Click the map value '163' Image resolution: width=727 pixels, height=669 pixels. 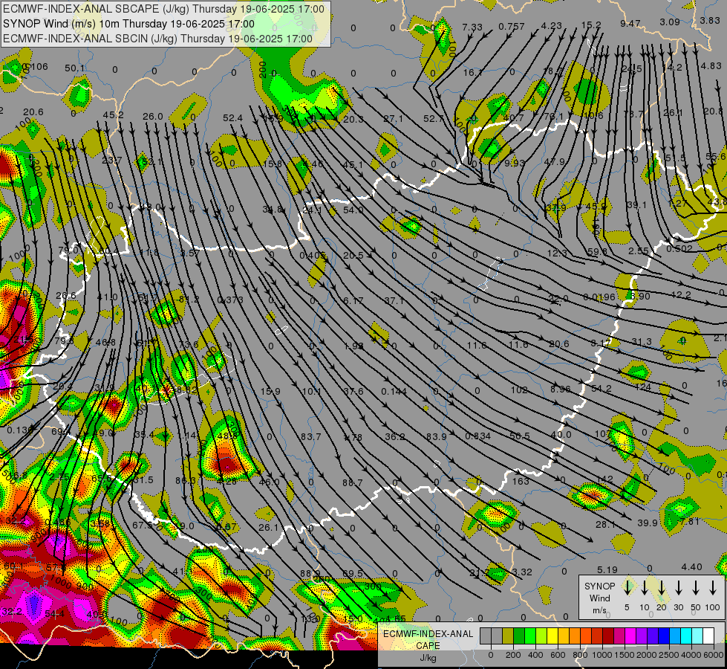(521, 481)
